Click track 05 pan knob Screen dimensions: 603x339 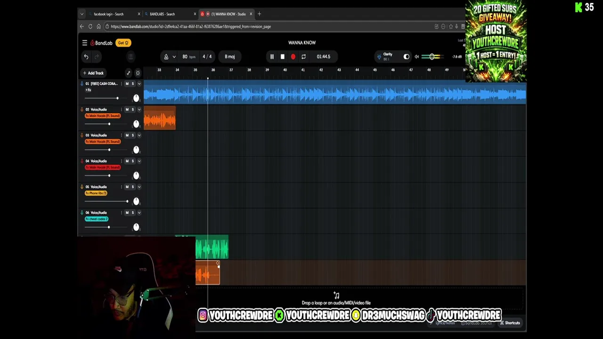pos(136,202)
